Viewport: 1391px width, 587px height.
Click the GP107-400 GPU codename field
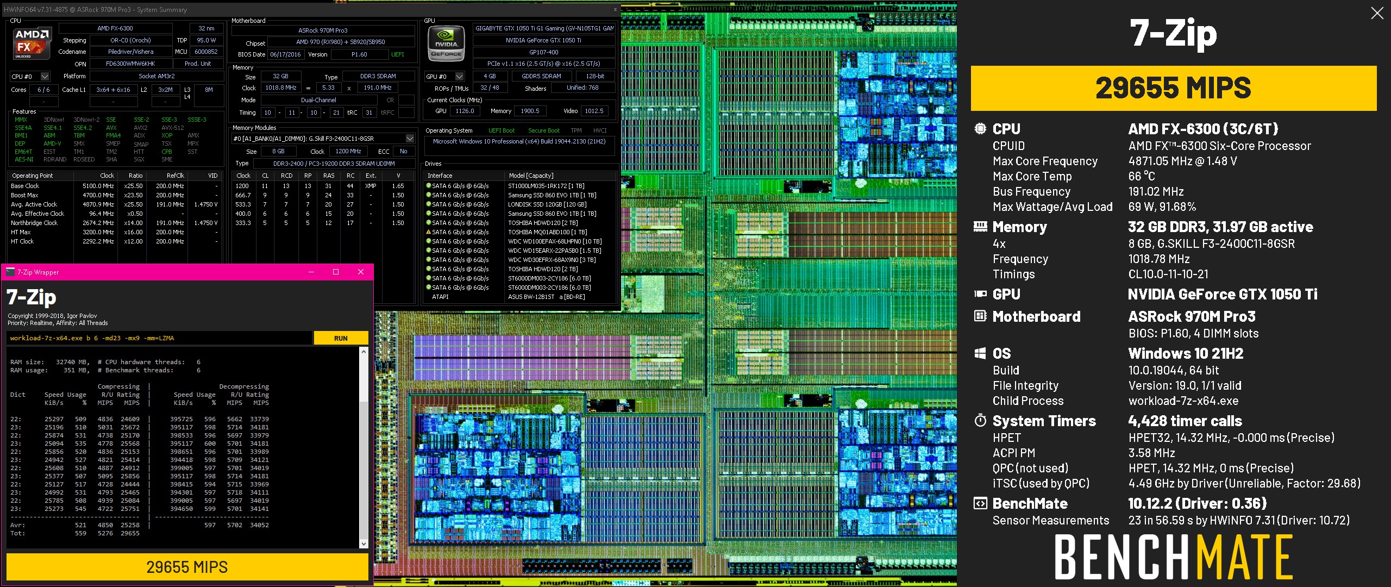tap(543, 52)
